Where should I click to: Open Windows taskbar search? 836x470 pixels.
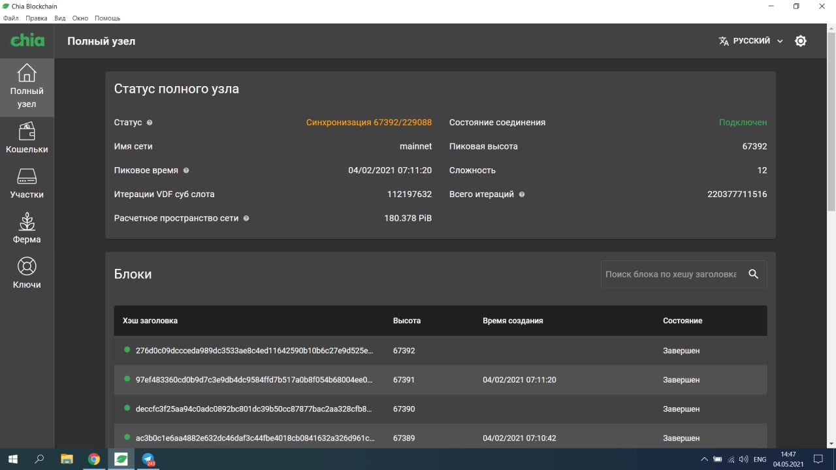pyautogui.click(x=39, y=459)
